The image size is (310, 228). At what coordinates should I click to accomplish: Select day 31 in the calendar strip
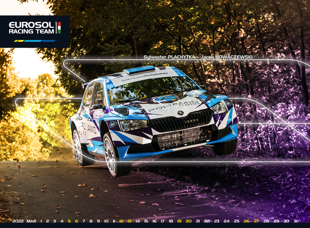295,221
